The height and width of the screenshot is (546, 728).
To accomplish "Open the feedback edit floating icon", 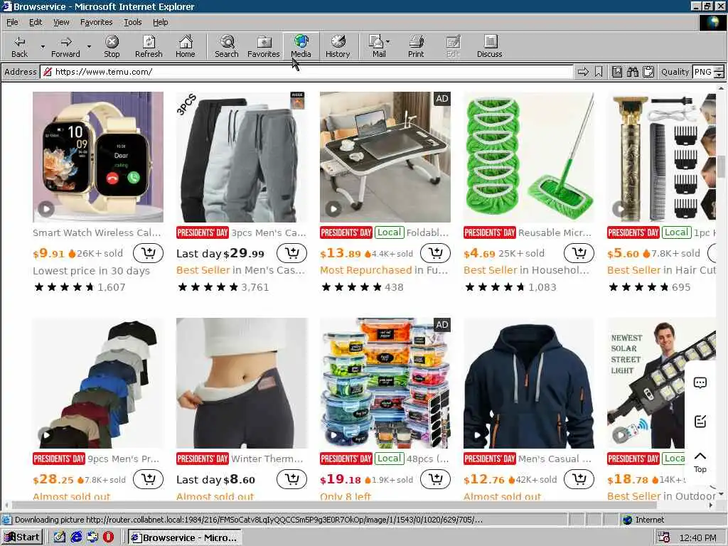I will pos(700,421).
